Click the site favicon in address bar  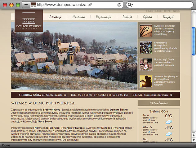tap(33, 5)
